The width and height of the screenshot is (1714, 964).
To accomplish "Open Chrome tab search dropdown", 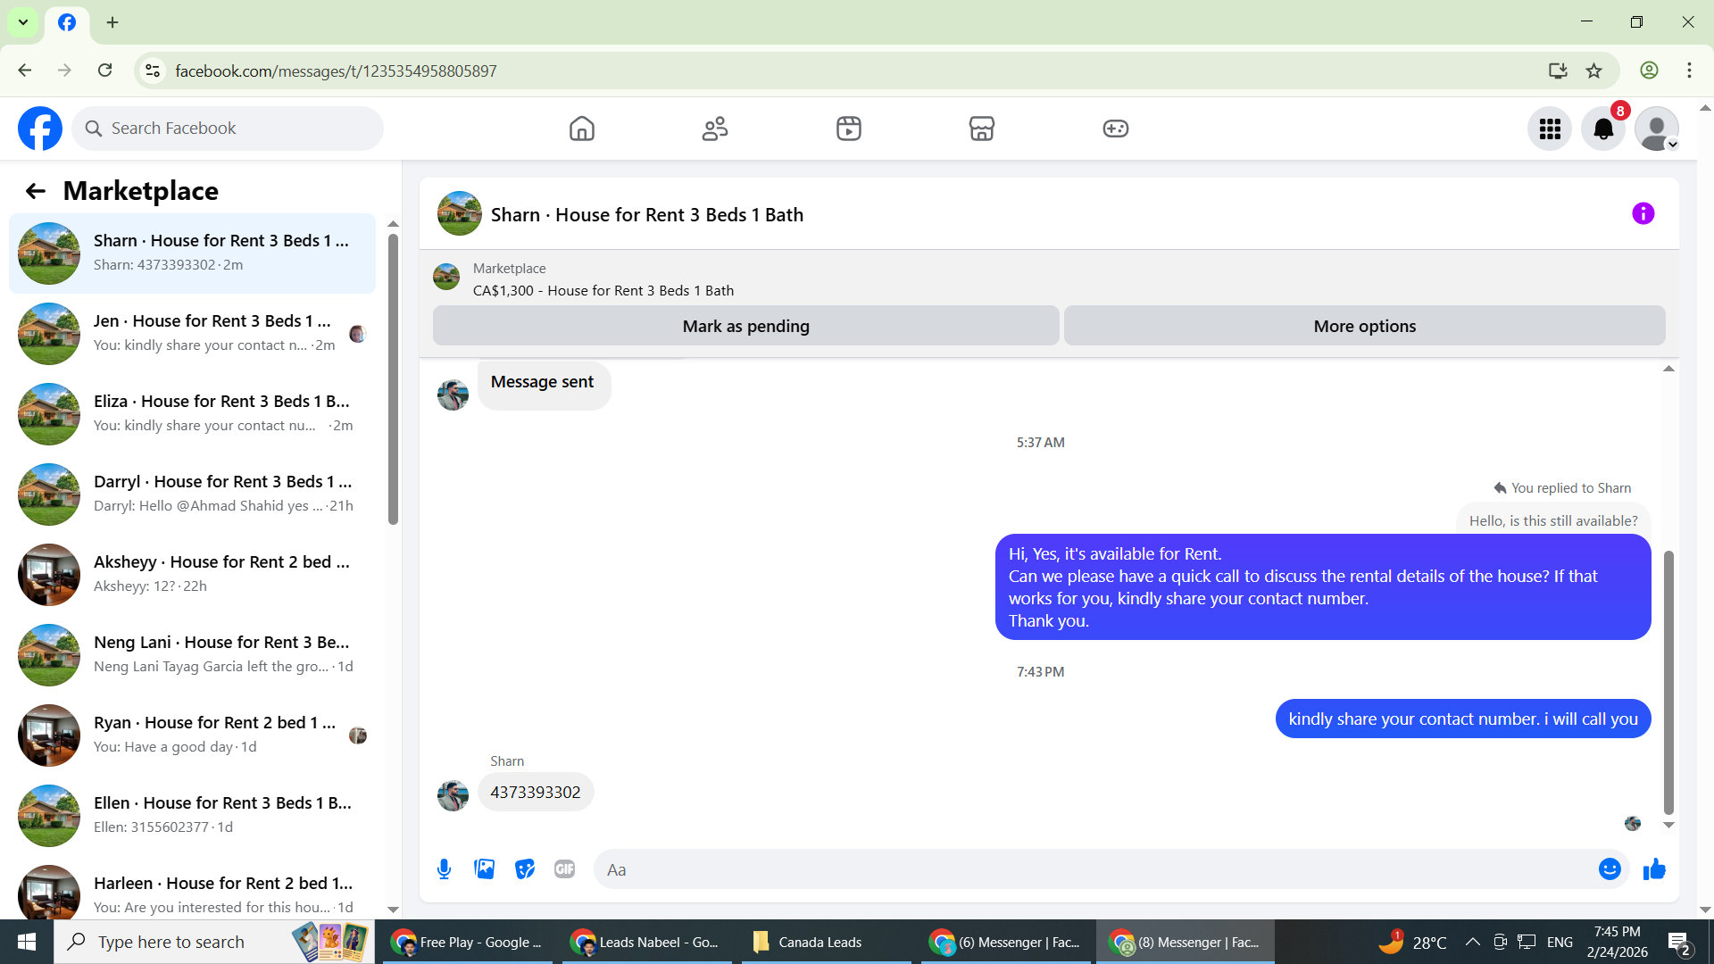I will click(23, 22).
